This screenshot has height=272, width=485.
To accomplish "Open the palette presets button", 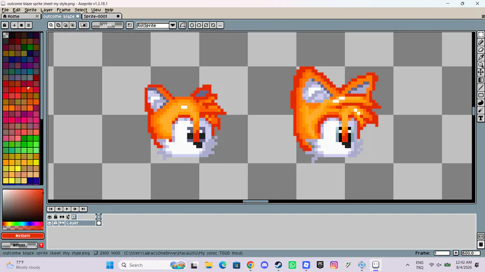I will pos(22,25).
